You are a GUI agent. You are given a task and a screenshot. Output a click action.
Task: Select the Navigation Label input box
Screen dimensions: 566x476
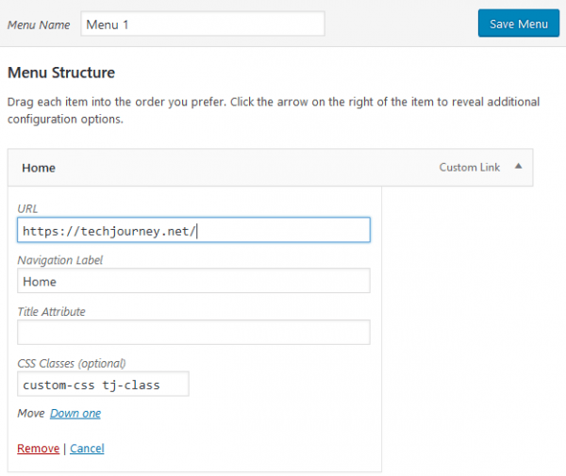pyautogui.click(x=193, y=281)
